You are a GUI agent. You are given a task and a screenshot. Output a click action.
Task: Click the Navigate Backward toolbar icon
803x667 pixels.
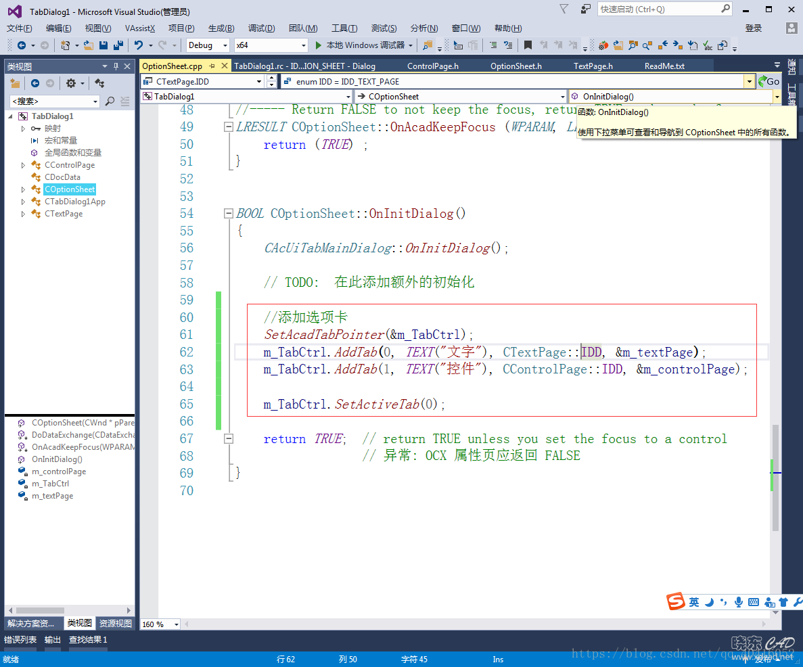click(22, 45)
